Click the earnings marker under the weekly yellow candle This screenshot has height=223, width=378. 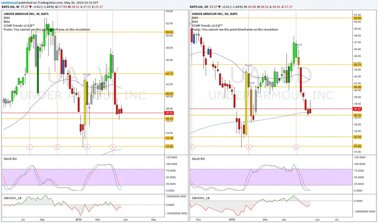click(x=87, y=147)
